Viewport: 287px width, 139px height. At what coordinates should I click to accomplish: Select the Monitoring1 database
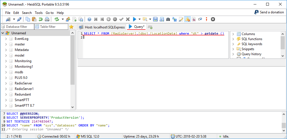24,67
